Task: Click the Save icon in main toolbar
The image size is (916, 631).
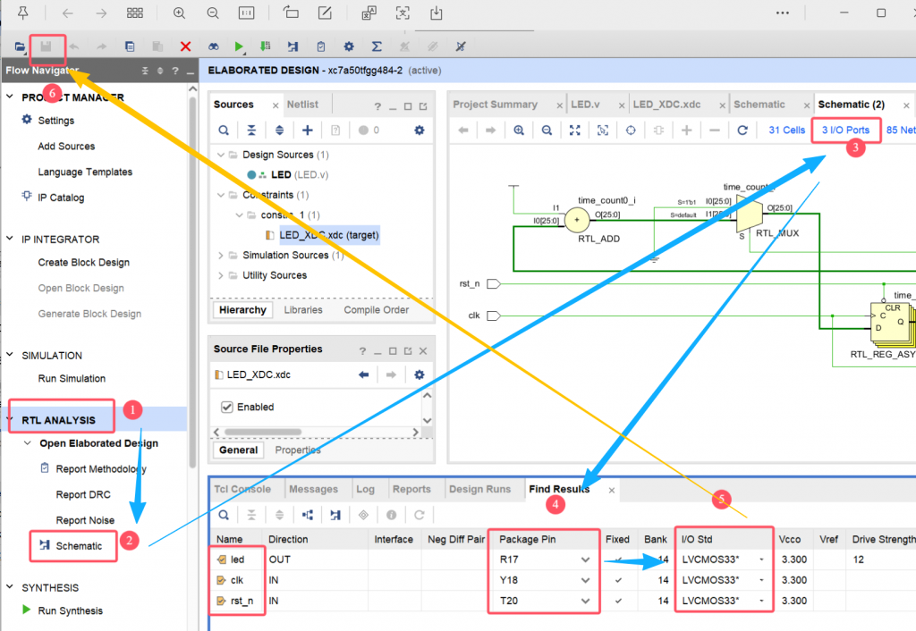Action: tap(46, 46)
